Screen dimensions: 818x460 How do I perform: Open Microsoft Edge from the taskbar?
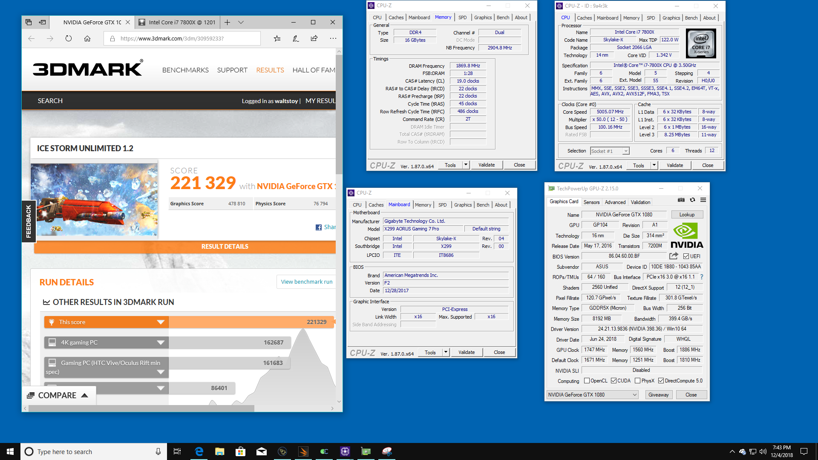[x=199, y=451]
